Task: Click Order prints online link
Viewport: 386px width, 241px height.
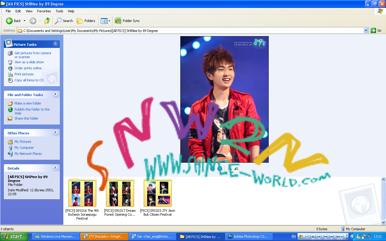Action: pyautogui.click(x=28, y=68)
